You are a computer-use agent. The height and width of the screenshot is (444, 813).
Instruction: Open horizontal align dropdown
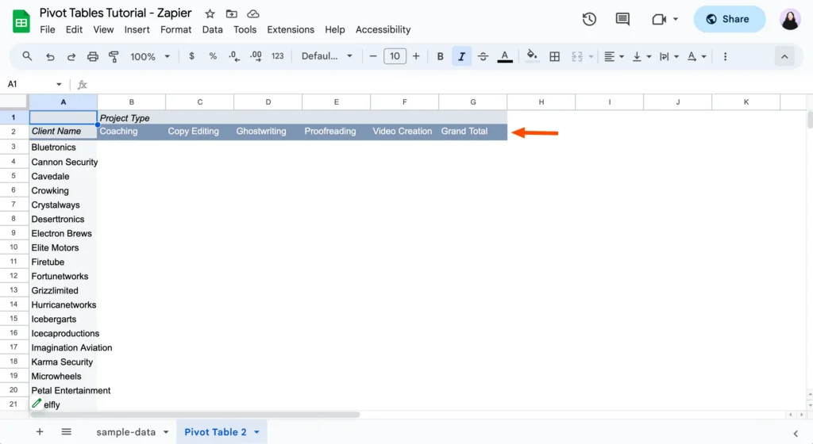[x=614, y=56]
